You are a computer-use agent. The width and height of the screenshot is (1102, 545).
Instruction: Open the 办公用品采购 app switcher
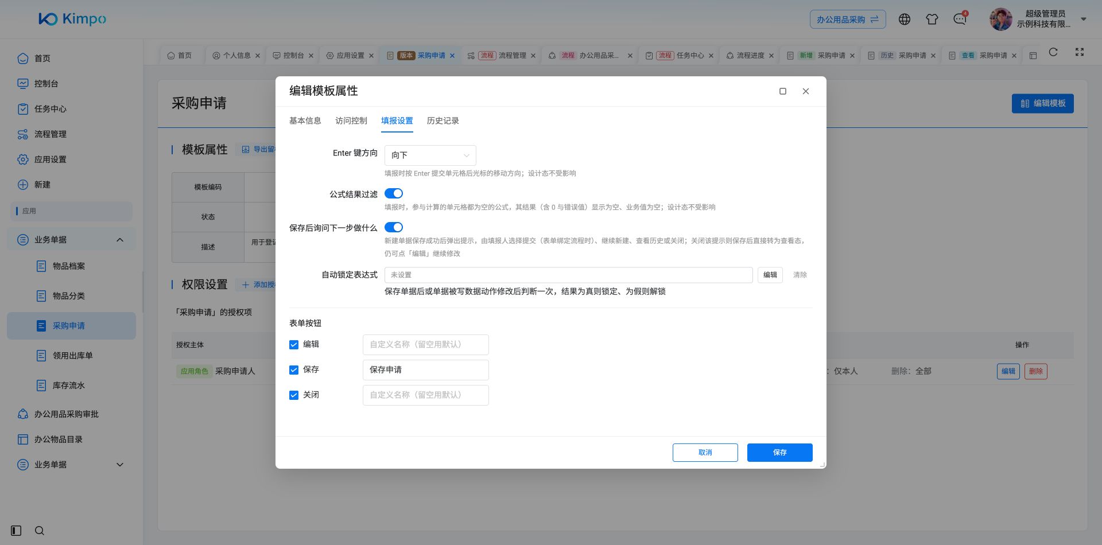(x=848, y=20)
